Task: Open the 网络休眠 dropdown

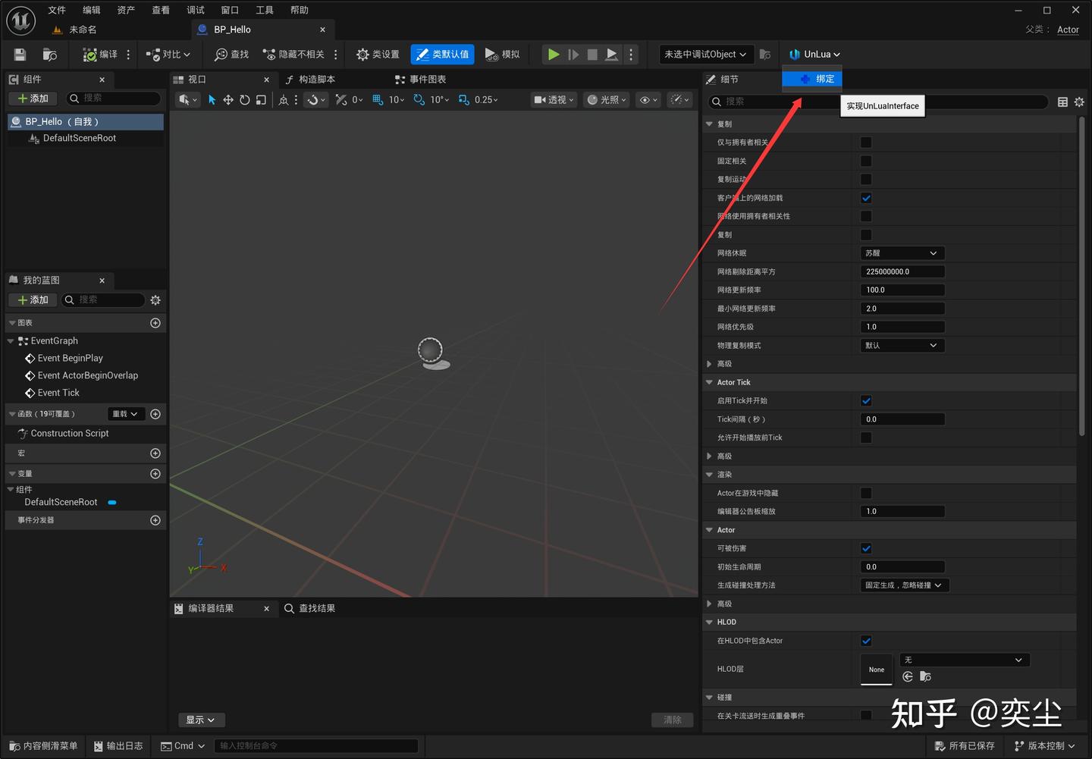Action: click(902, 253)
